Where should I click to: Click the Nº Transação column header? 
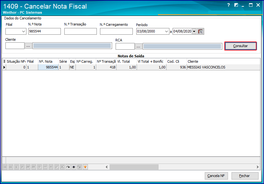[106, 61]
